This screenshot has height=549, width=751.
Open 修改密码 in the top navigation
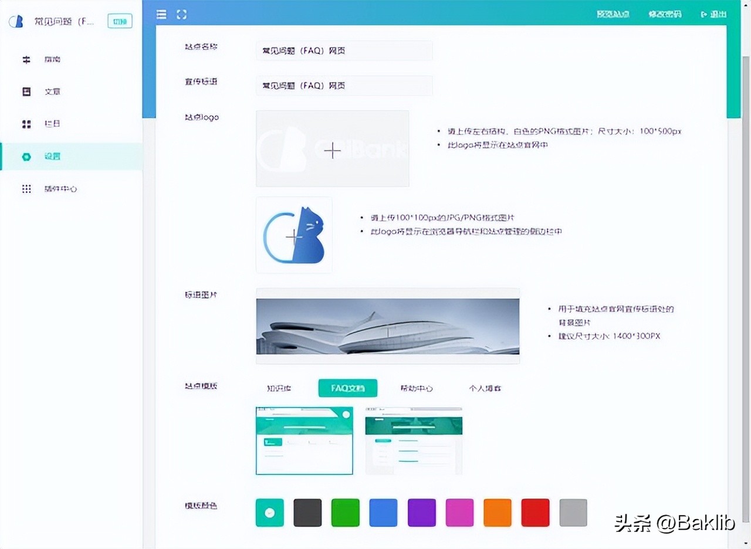[665, 13]
